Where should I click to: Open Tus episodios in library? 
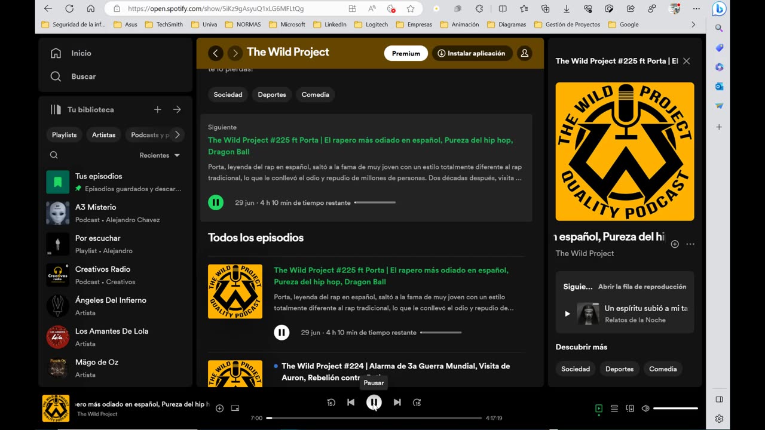coord(115,182)
